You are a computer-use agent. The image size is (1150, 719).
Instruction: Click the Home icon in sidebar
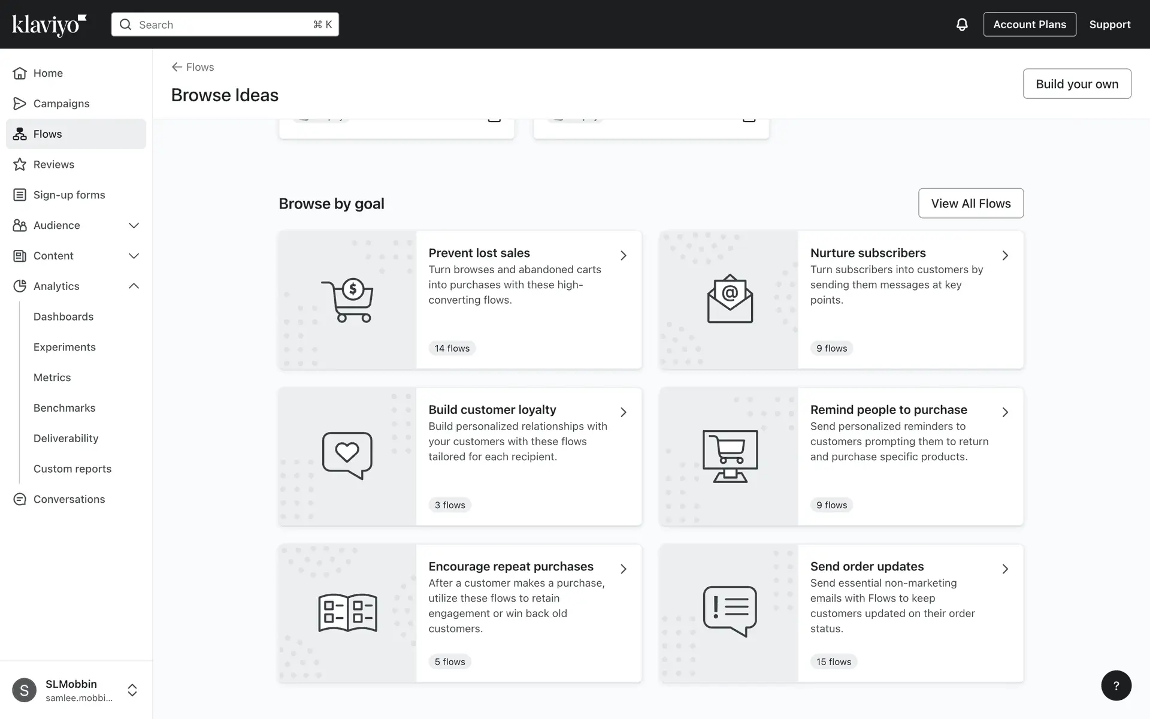click(20, 73)
